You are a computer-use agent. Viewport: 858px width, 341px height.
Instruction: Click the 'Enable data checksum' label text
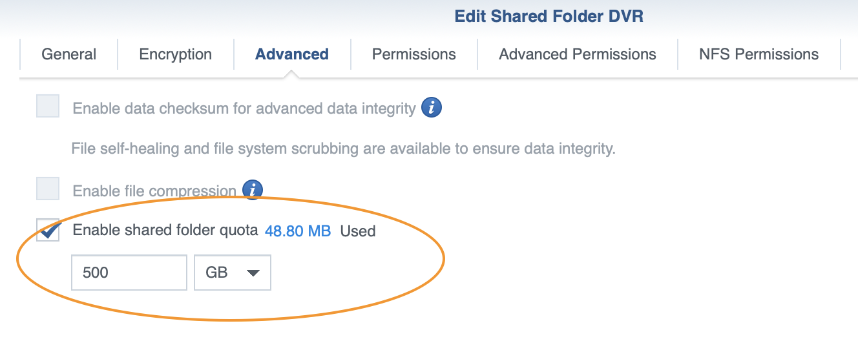click(244, 108)
